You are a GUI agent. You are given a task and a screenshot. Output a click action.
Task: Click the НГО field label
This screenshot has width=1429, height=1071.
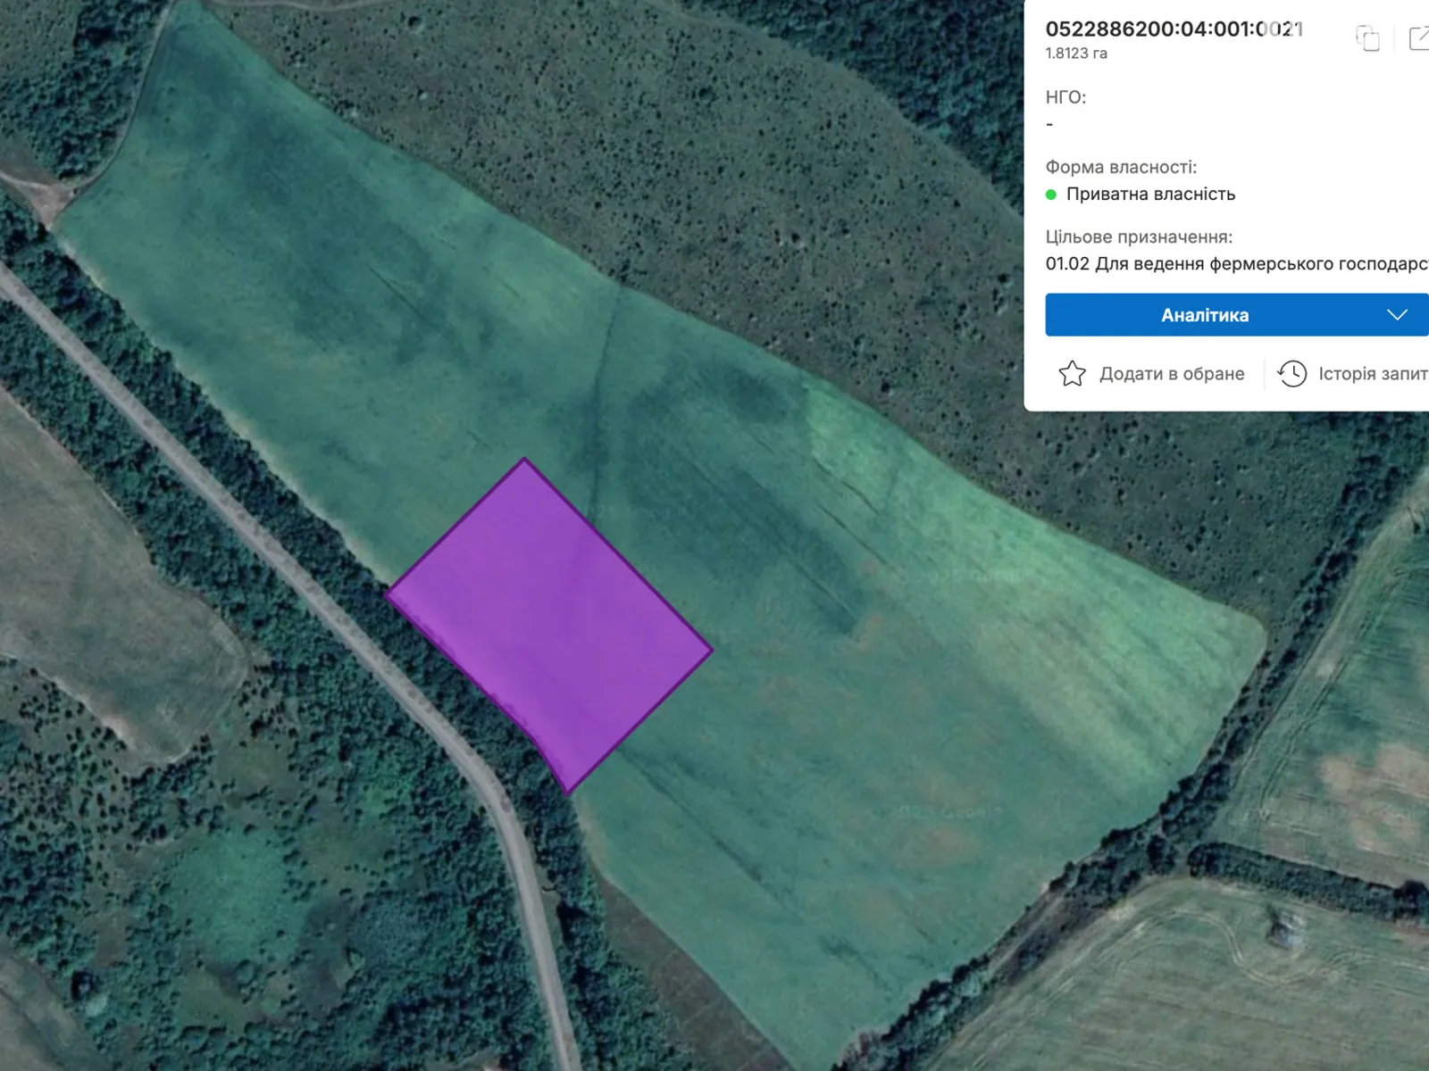pyautogui.click(x=1065, y=97)
